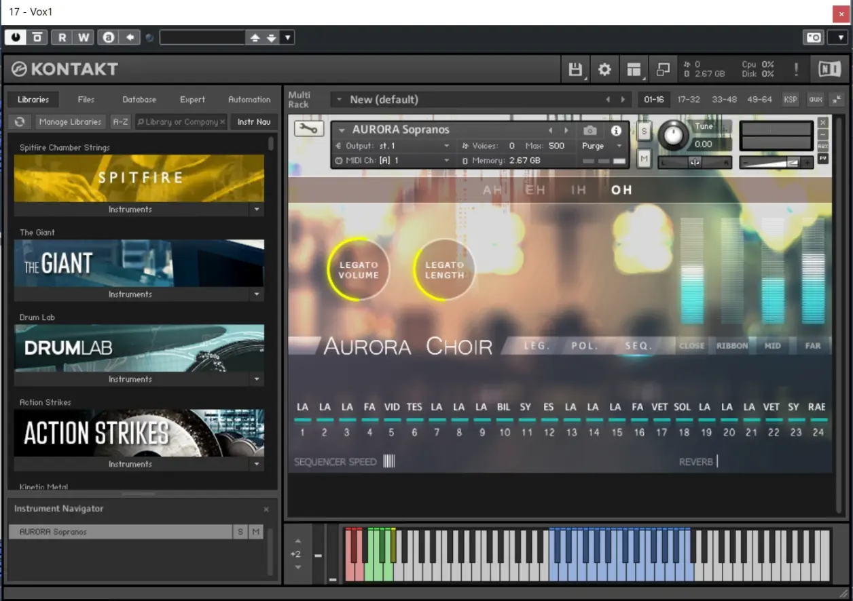The width and height of the screenshot is (853, 601).
Task: Select the LEG. mode in Aurora Choir
Action: [537, 346]
